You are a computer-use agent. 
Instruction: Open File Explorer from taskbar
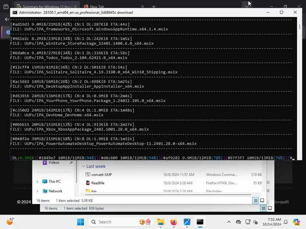[160, 222]
